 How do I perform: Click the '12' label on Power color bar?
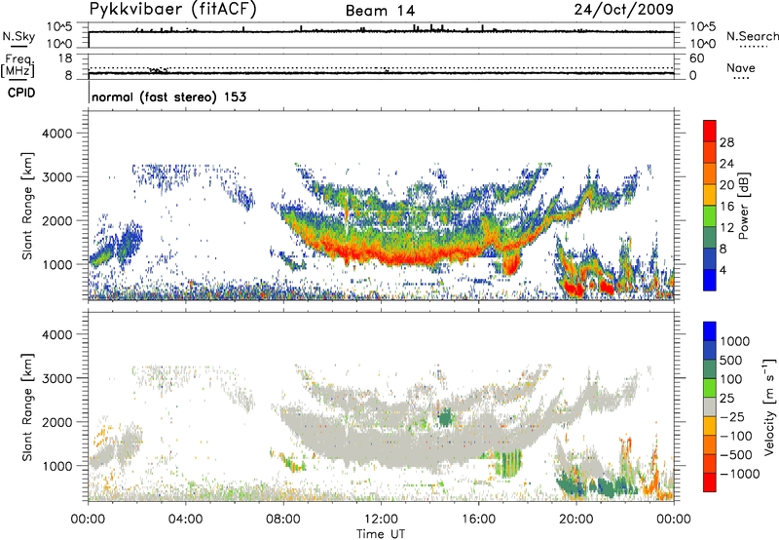coord(726,228)
